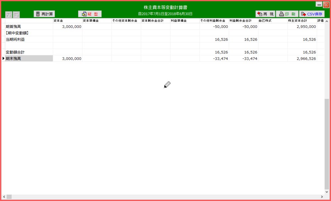Image resolution: width=331 pixels, height=201 pixels.
Task: Minimize the statement window
Action: [x=319, y=5]
